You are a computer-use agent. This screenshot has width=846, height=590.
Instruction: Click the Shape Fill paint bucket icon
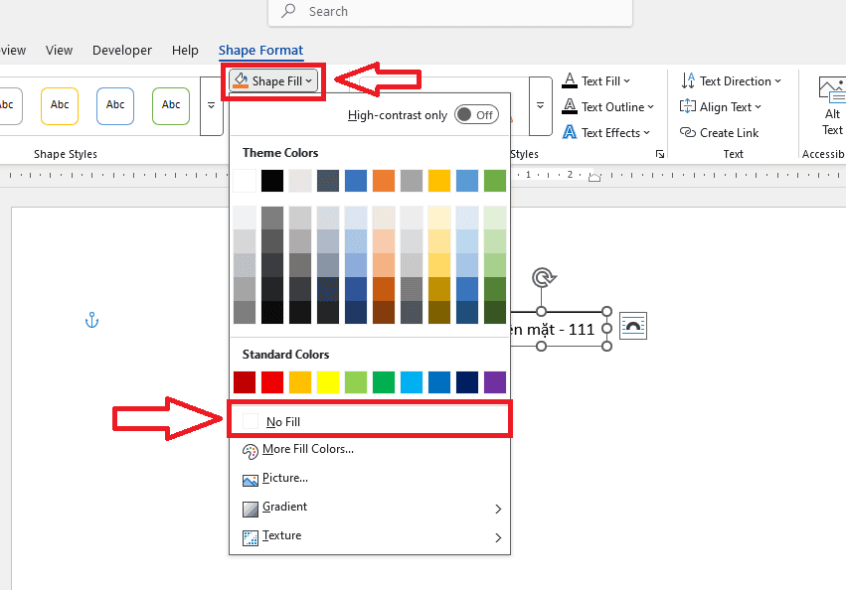(x=240, y=80)
